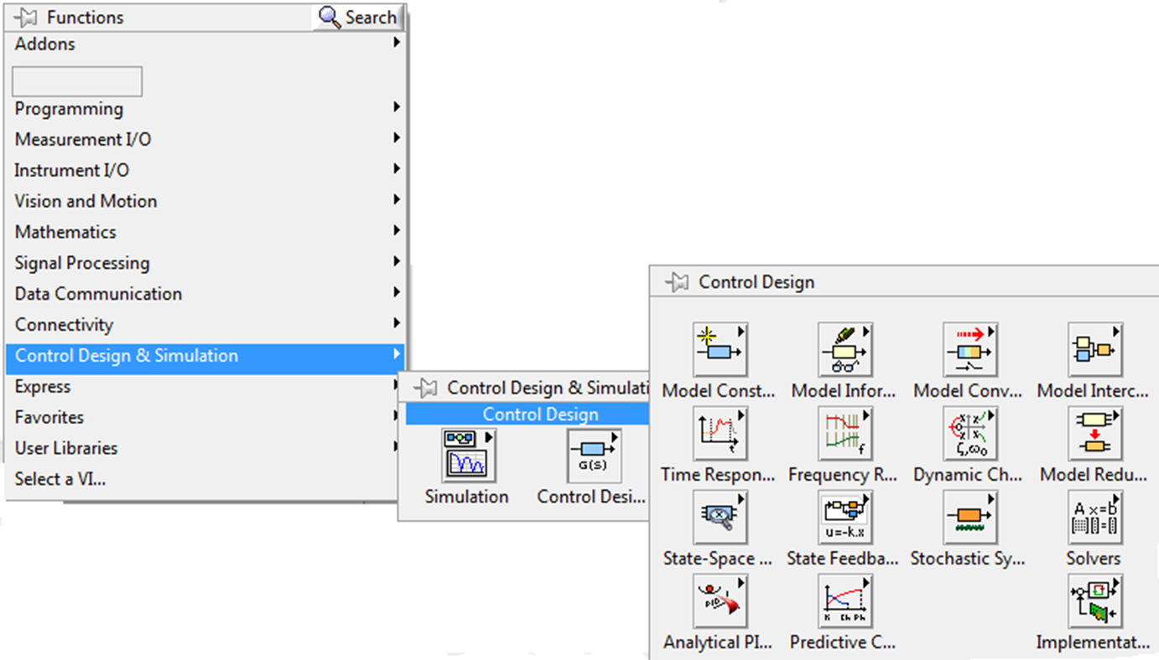This screenshot has width=1159, height=660.
Task: Click the Functions palette title text
Action: click(x=85, y=18)
